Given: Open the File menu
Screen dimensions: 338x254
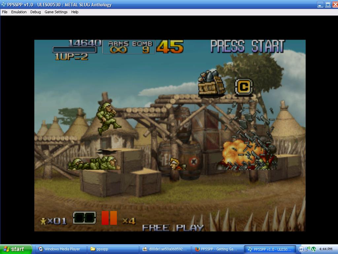Looking at the screenshot, I should [5, 12].
